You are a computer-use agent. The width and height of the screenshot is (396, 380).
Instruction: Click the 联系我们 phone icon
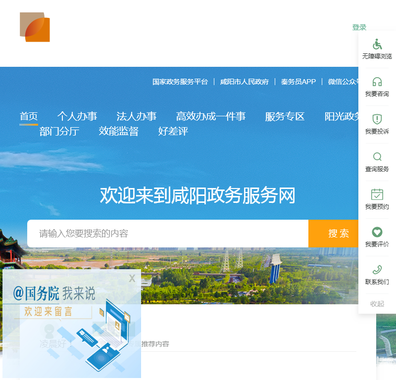[x=377, y=269]
